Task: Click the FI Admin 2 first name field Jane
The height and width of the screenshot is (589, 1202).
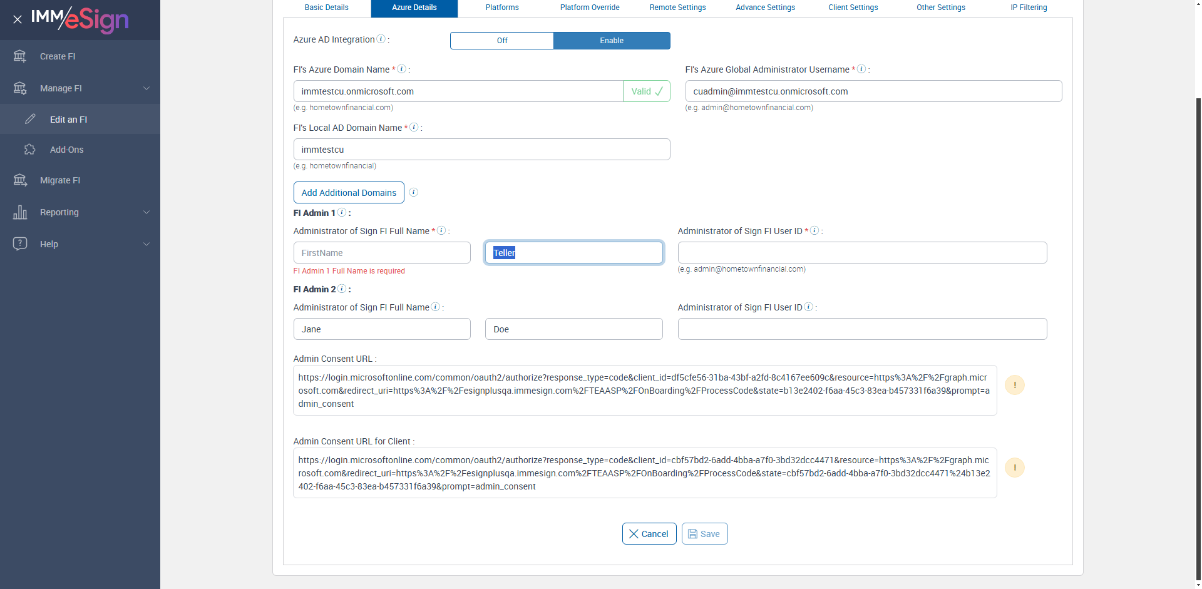Action: click(x=382, y=329)
